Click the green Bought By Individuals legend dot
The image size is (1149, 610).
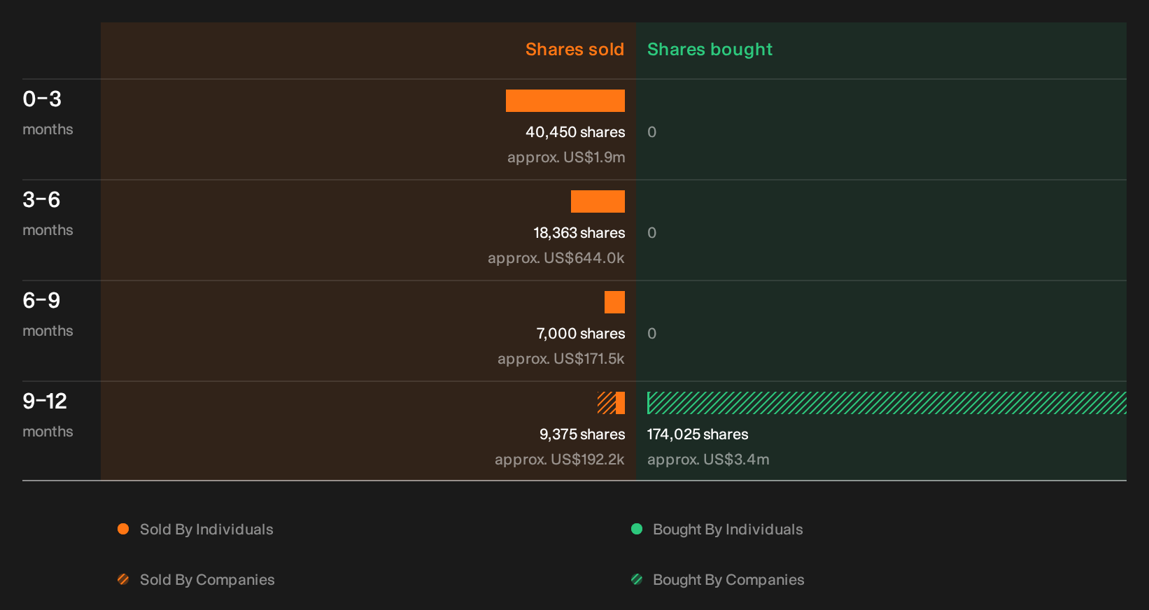[x=637, y=529]
